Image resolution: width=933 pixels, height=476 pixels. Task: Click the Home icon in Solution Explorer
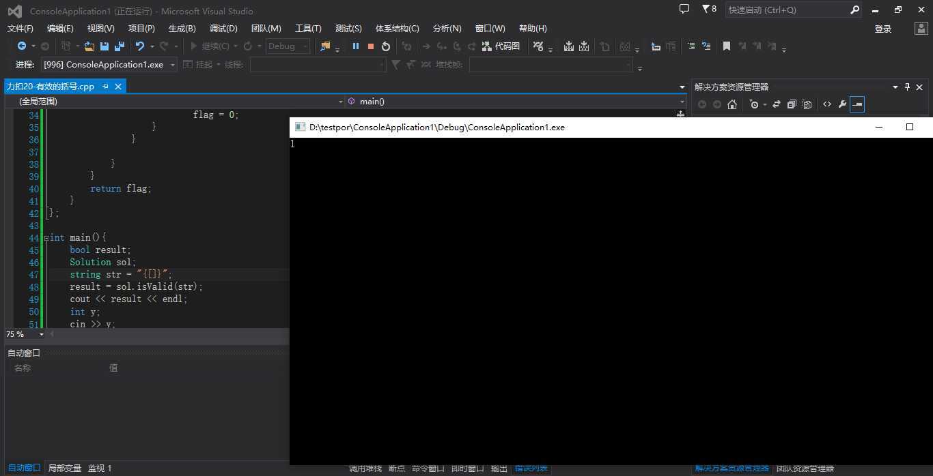[x=732, y=104]
